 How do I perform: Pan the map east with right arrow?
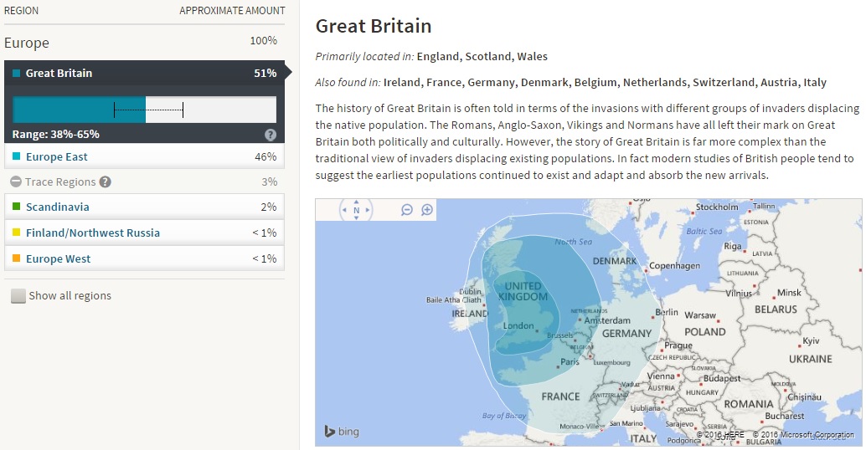[x=369, y=210]
